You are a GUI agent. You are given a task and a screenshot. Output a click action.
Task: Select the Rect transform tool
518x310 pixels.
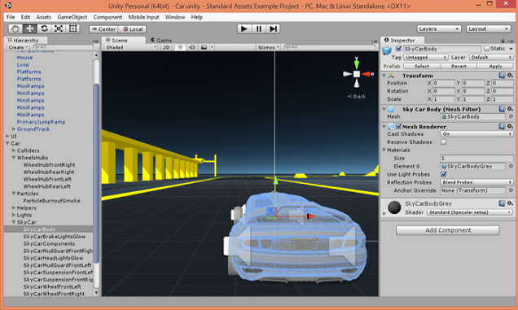point(73,29)
